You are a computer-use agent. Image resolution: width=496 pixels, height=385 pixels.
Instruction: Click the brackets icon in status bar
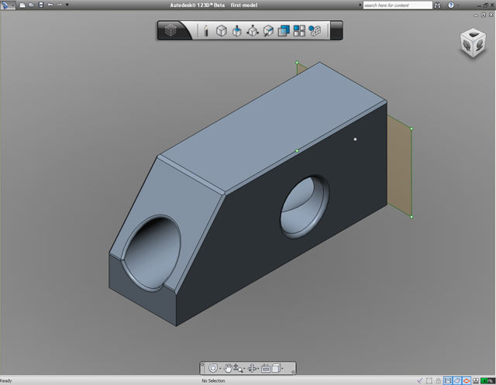(429, 380)
